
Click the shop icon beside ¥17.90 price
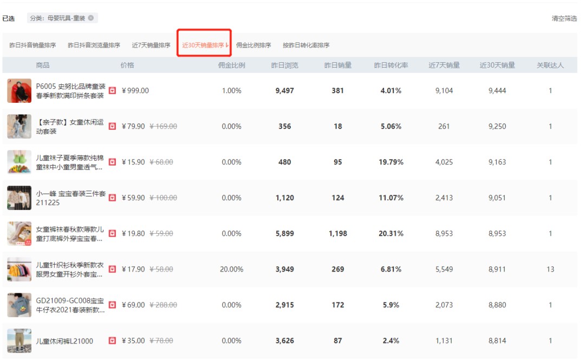(112, 269)
